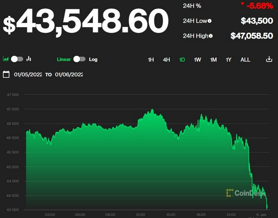Click the candlestick bar chart icon

pos(29,59)
